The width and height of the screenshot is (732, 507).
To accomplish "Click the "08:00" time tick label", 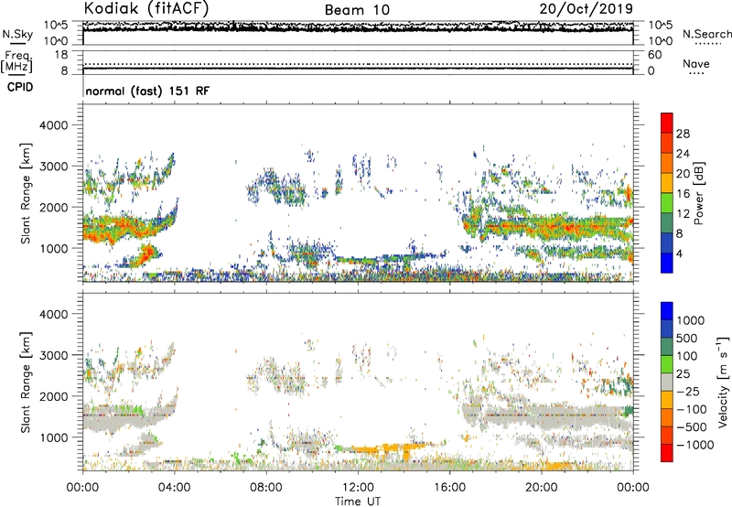I will point(265,488).
